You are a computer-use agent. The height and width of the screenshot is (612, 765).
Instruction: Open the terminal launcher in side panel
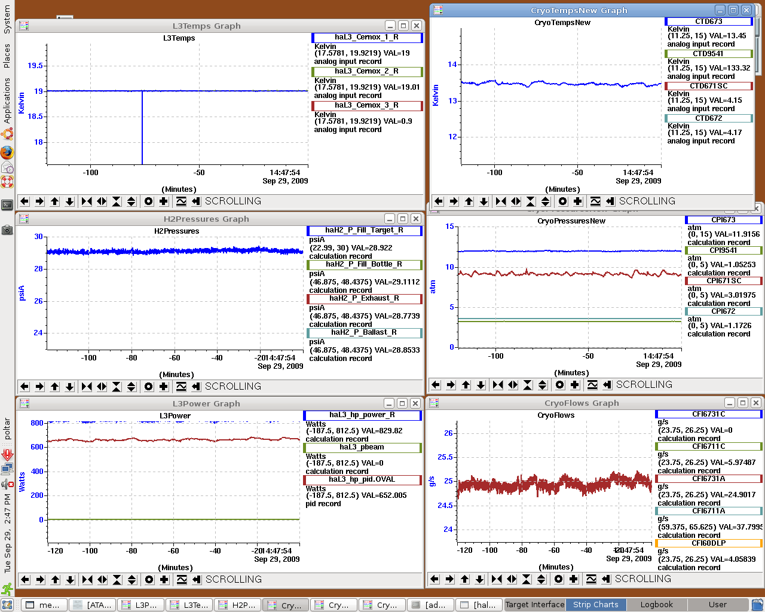[7, 205]
